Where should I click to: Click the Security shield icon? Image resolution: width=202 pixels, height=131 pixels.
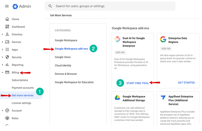point(7,57)
